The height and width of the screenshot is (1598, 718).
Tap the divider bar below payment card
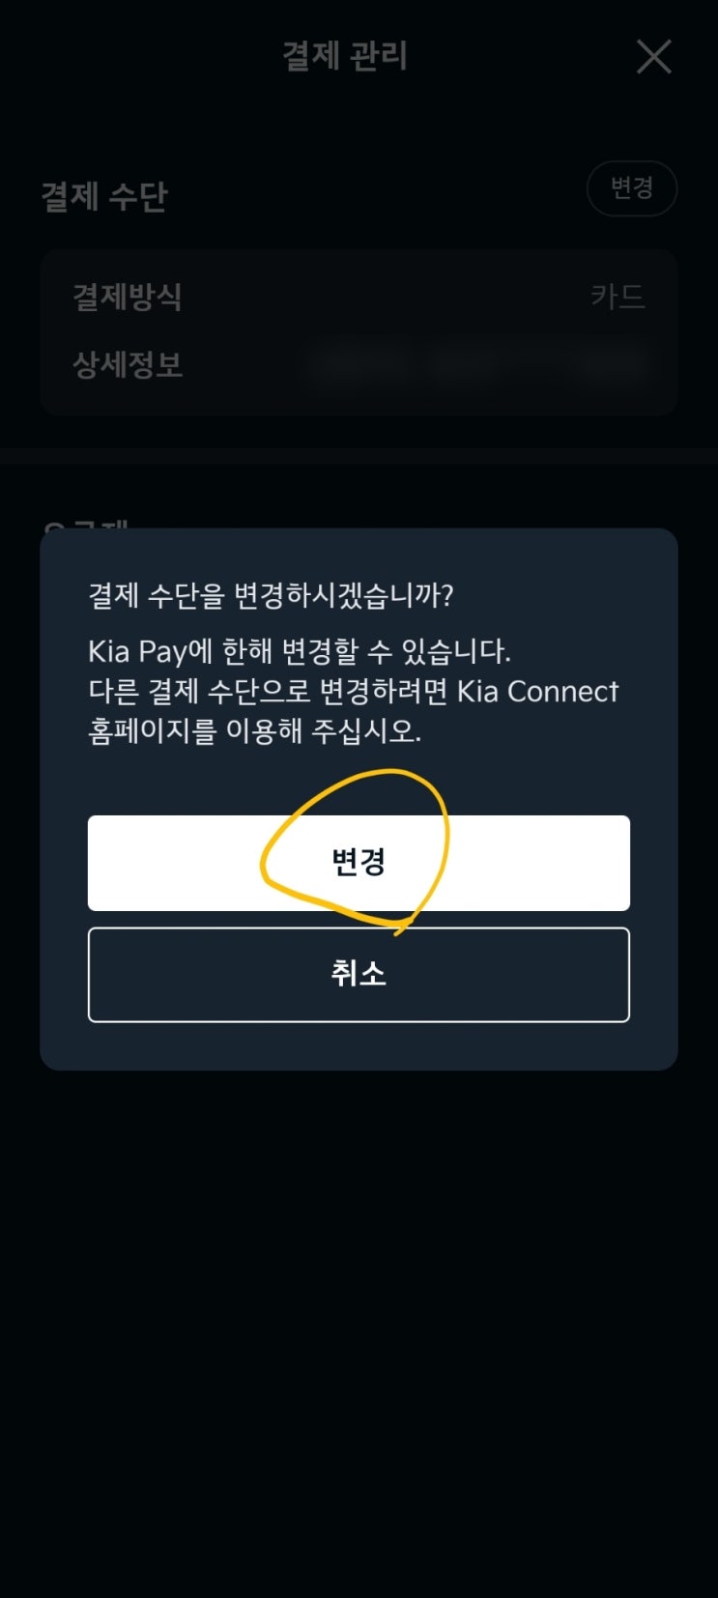[x=359, y=456]
